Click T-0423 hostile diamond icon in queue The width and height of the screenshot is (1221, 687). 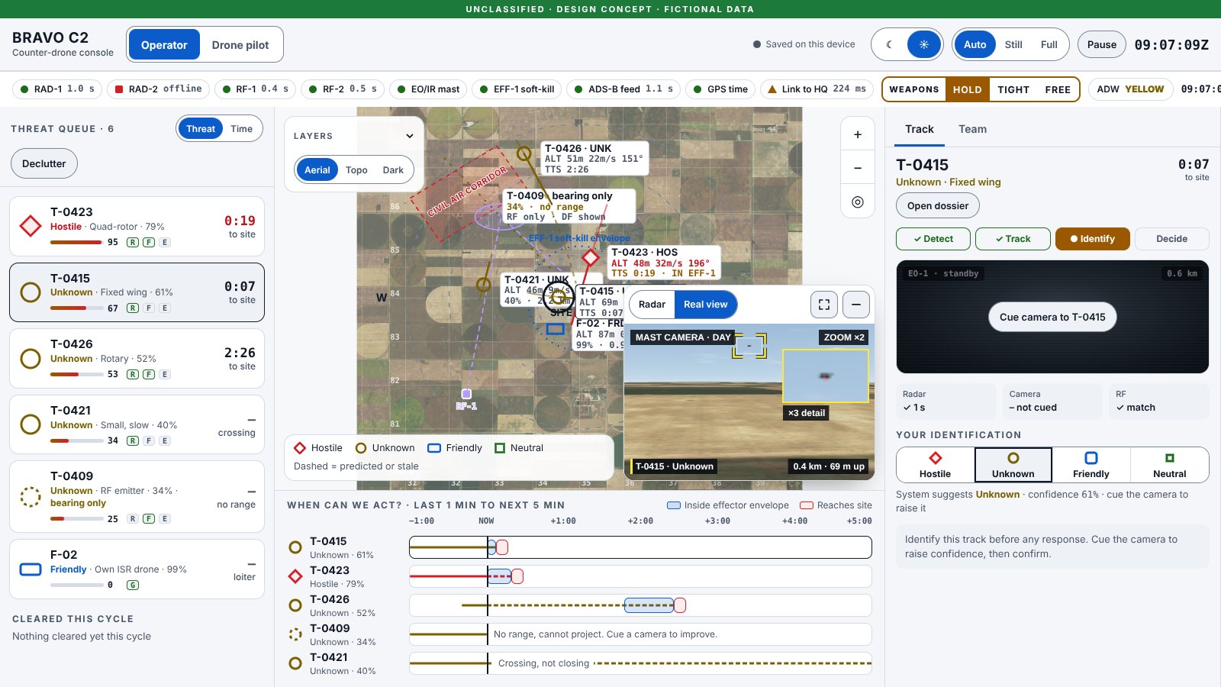(x=31, y=226)
